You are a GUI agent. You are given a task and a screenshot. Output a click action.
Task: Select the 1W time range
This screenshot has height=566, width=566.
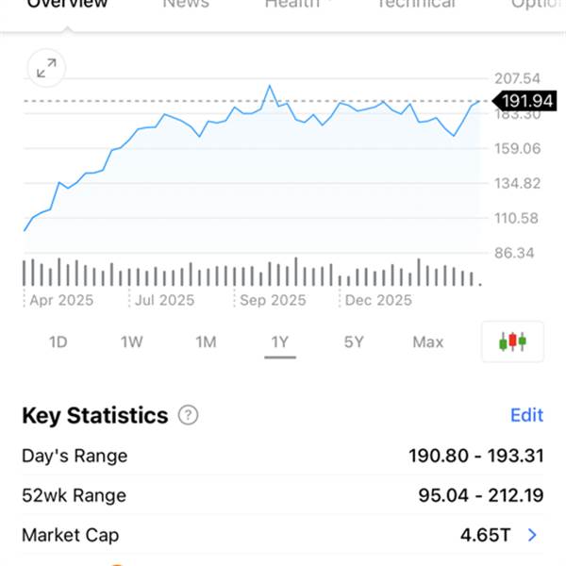[132, 341]
